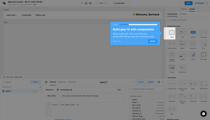
Task: Switch to the General query tab
Action: pos(53,82)
